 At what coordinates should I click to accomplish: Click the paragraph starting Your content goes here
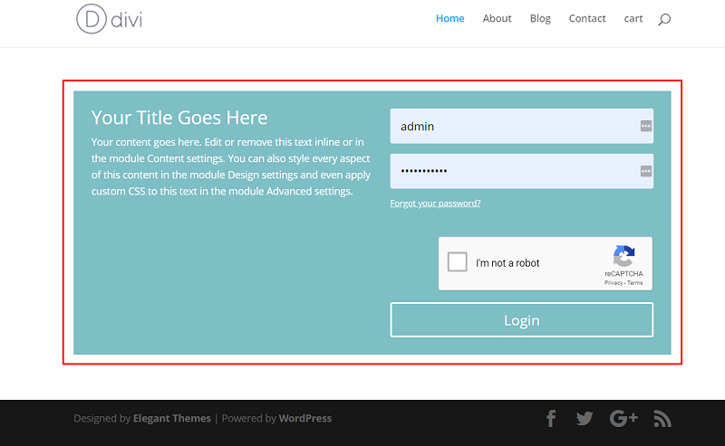(231, 166)
